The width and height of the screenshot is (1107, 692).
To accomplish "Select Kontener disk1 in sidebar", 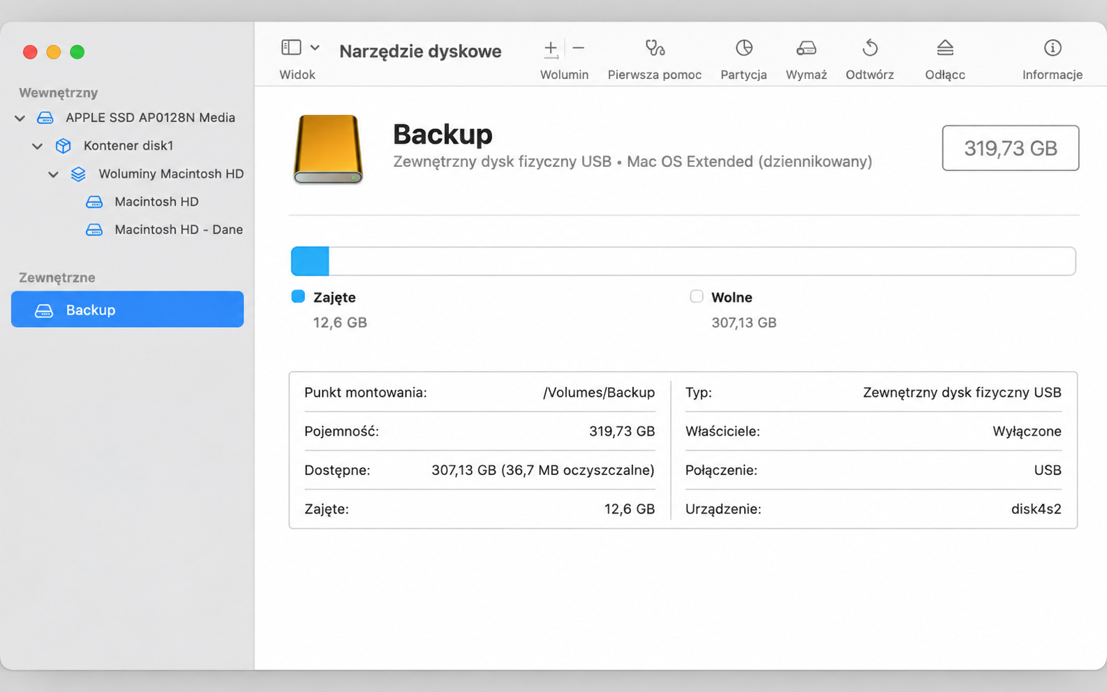I will [x=128, y=145].
